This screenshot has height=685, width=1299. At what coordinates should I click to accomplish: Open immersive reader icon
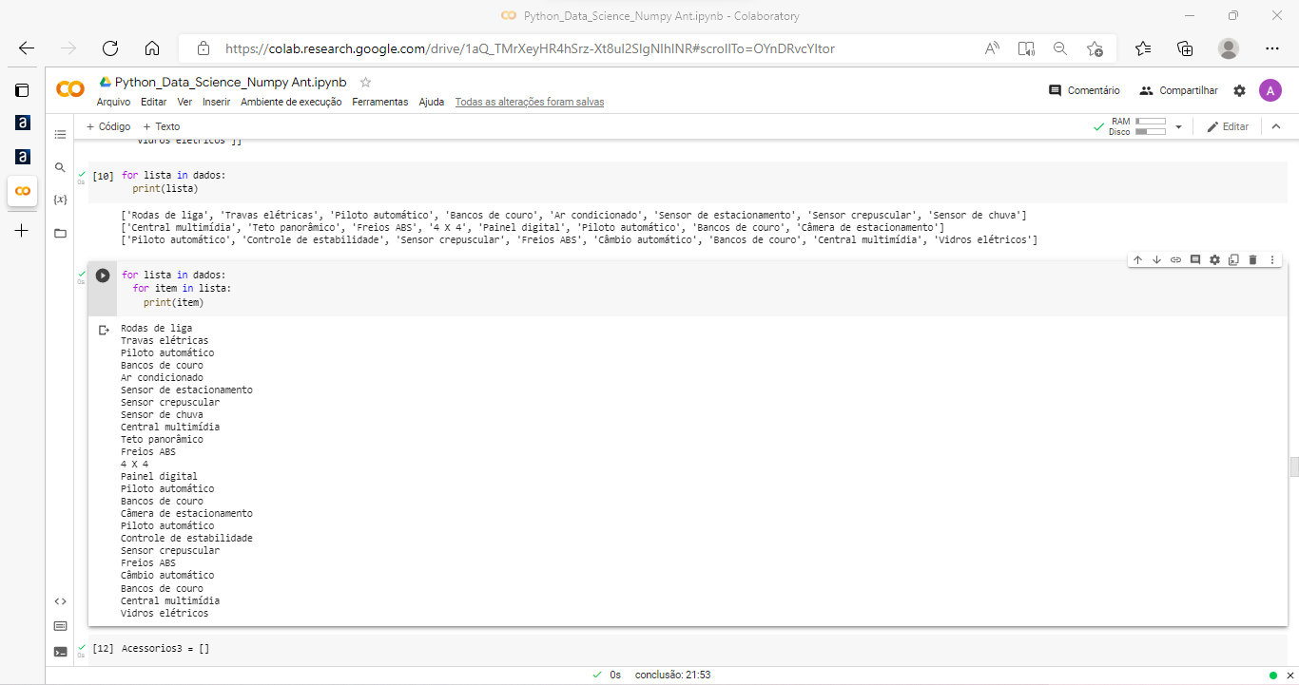(x=1026, y=48)
